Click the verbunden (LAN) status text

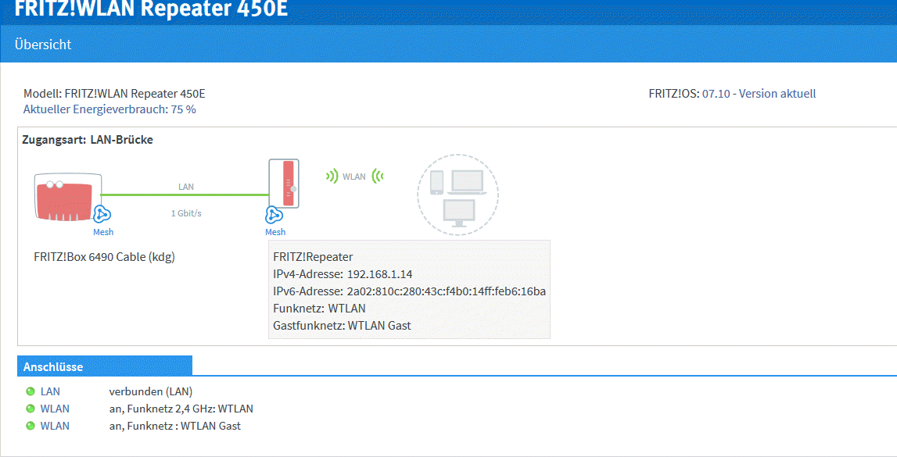tap(151, 391)
